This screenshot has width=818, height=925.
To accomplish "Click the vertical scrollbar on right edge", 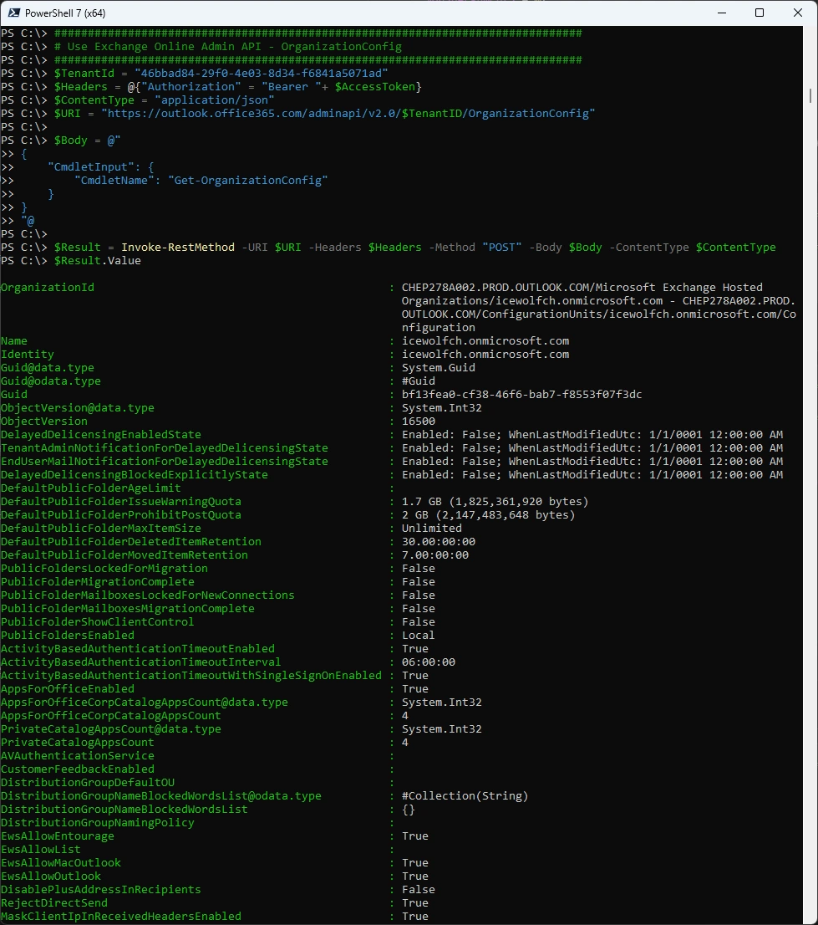I will point(813,418).
